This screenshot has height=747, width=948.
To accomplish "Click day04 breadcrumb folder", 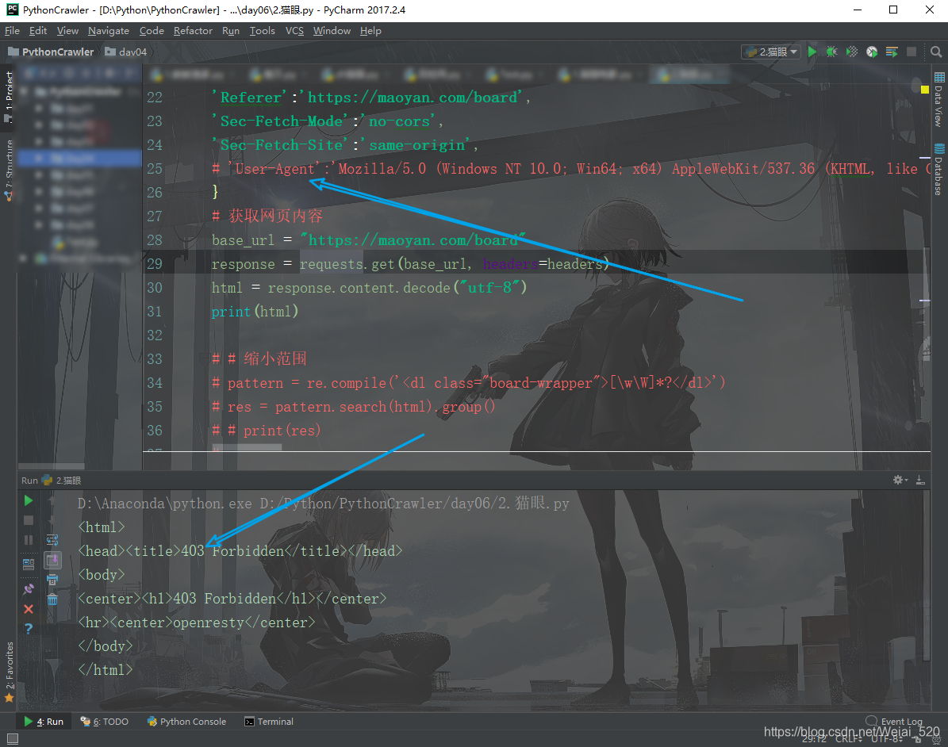I will coord(126,52).
